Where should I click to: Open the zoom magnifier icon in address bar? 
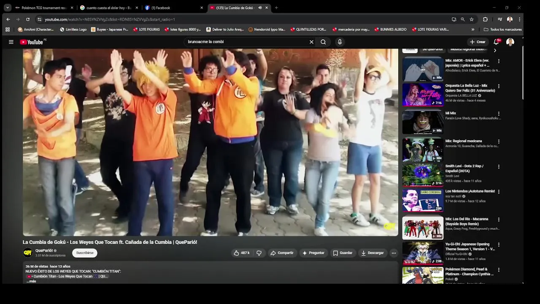click(x=463, y=19)
